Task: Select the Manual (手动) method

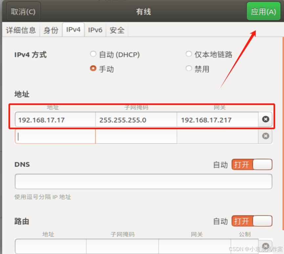Action: (x=102, y=69)
